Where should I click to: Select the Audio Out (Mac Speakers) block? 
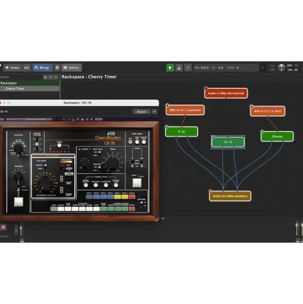point(230,196)
